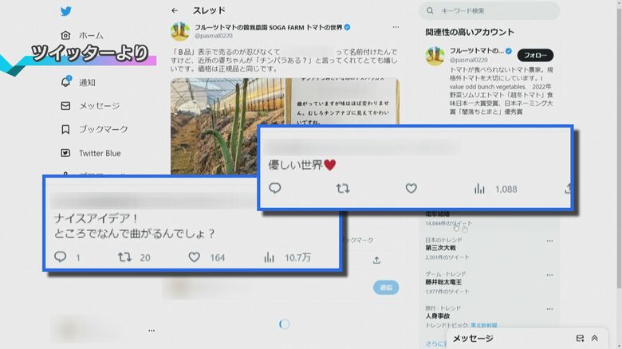Click the home house icon

tap(65, 35)
